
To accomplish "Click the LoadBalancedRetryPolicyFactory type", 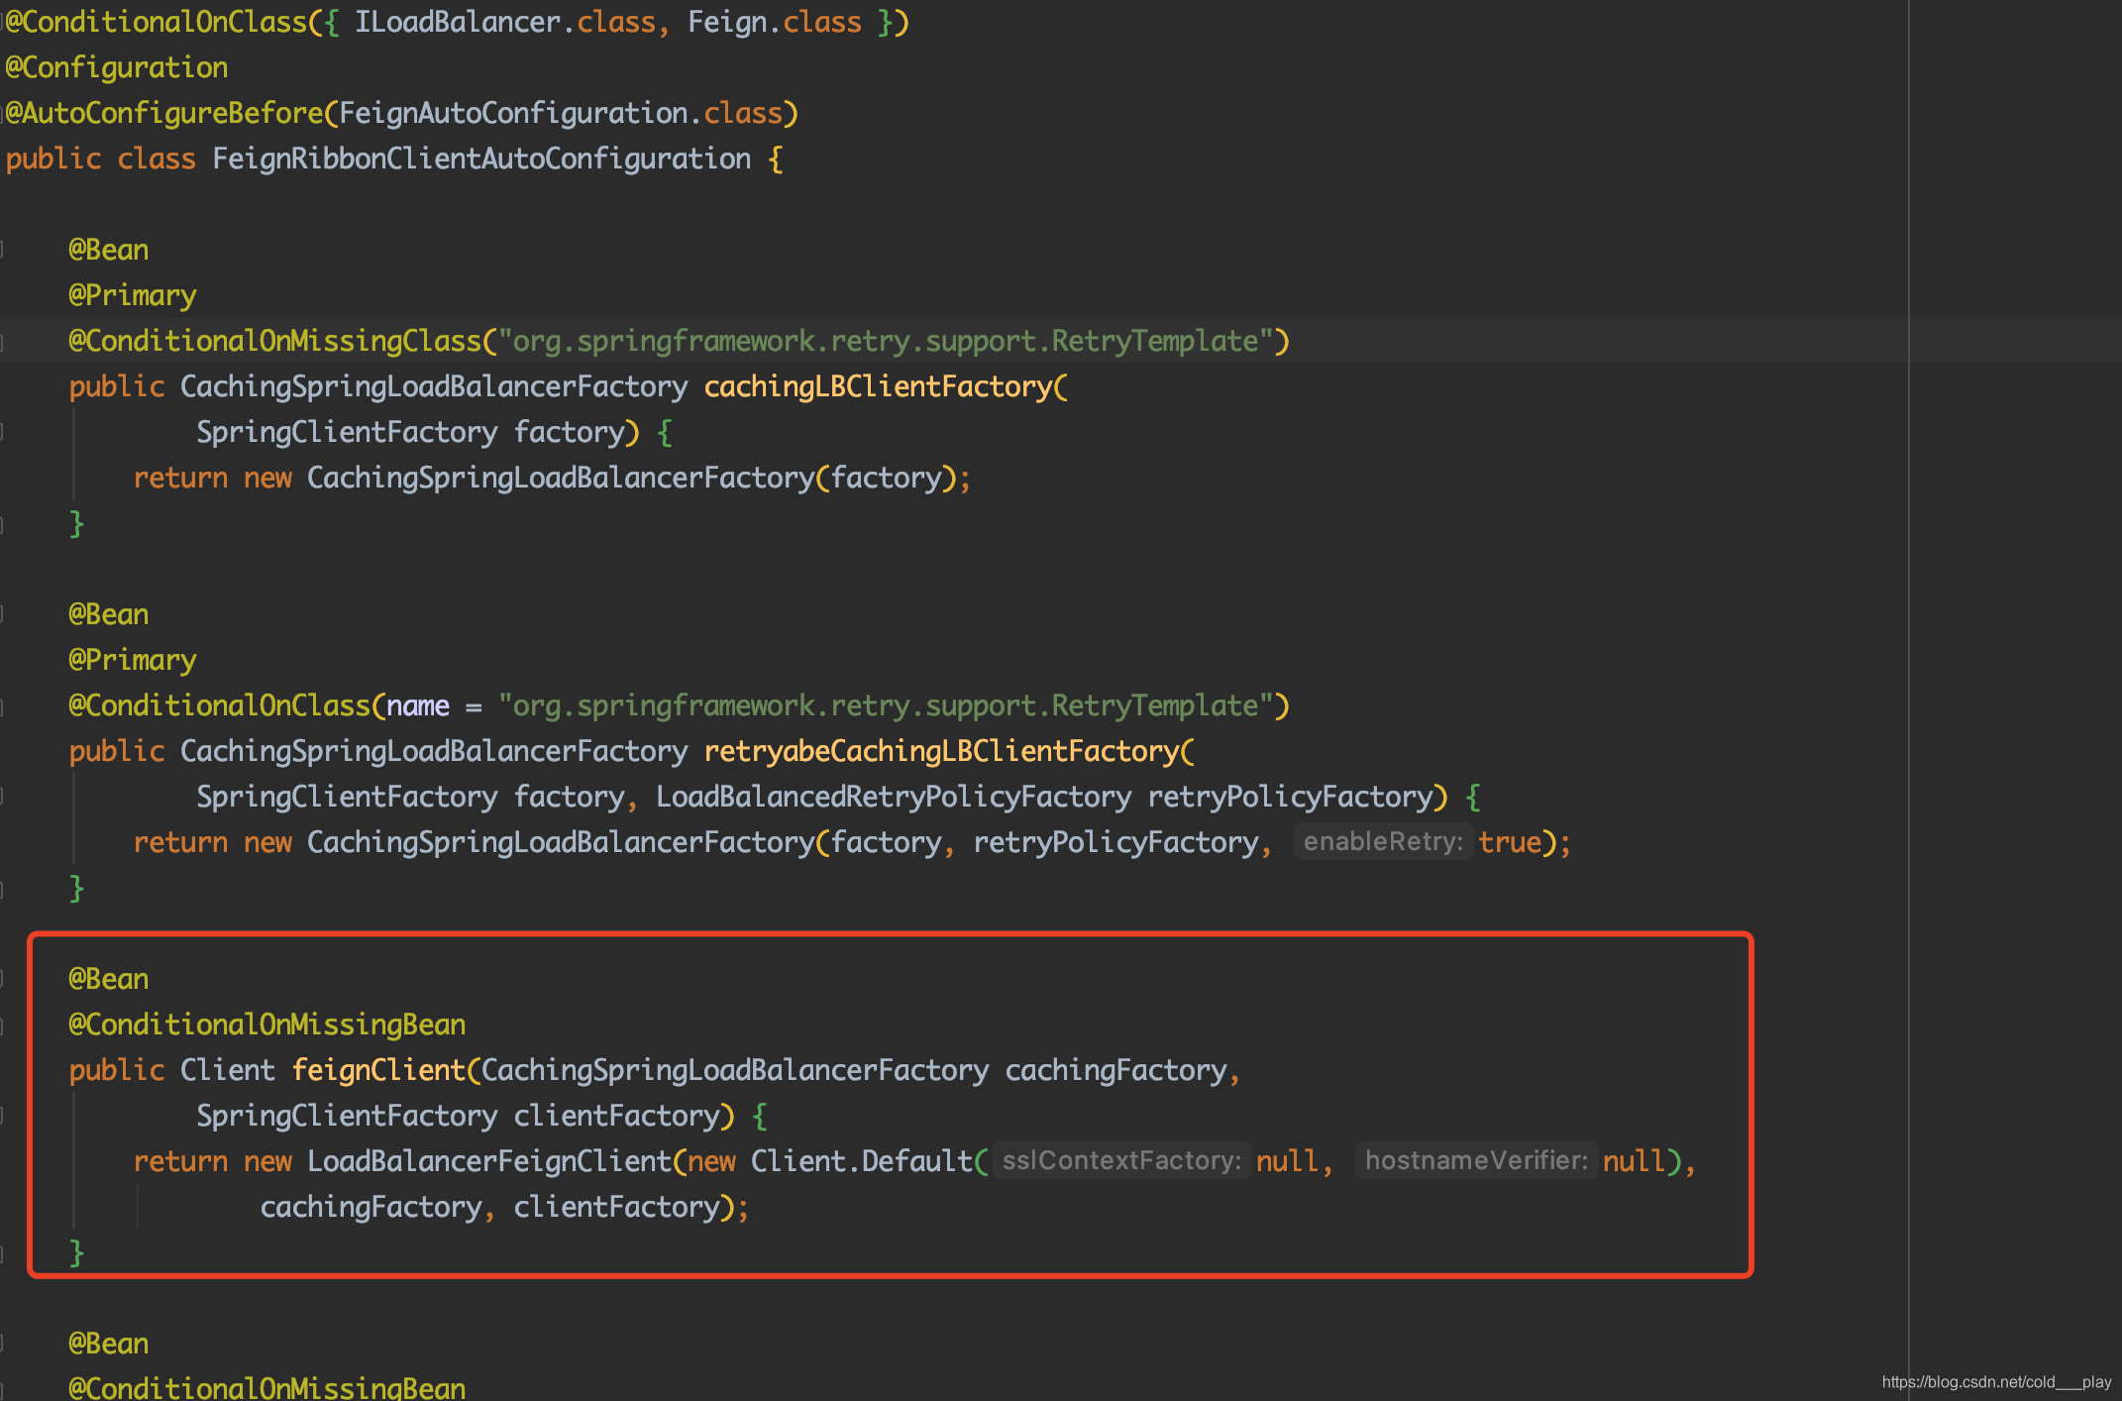I will pyautogui.click(x=894, y=797).
